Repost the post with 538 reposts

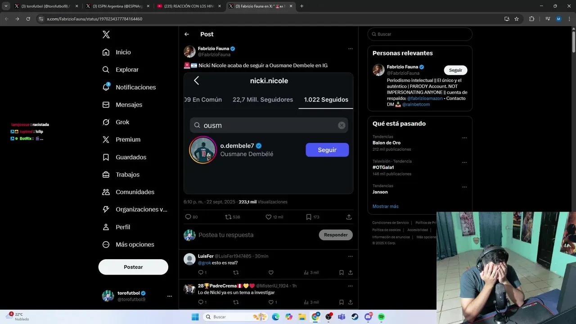click(x=228, y=217)
